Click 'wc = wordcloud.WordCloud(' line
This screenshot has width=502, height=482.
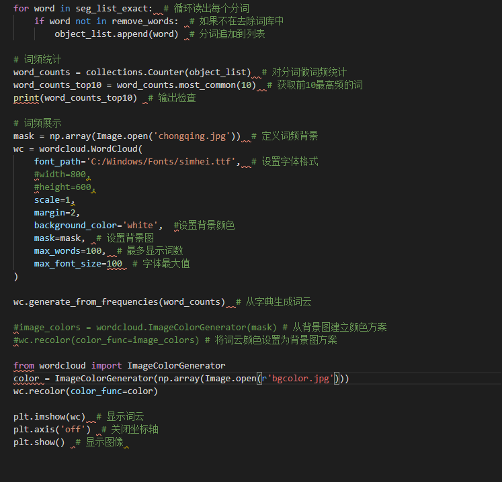click(78, 149)
